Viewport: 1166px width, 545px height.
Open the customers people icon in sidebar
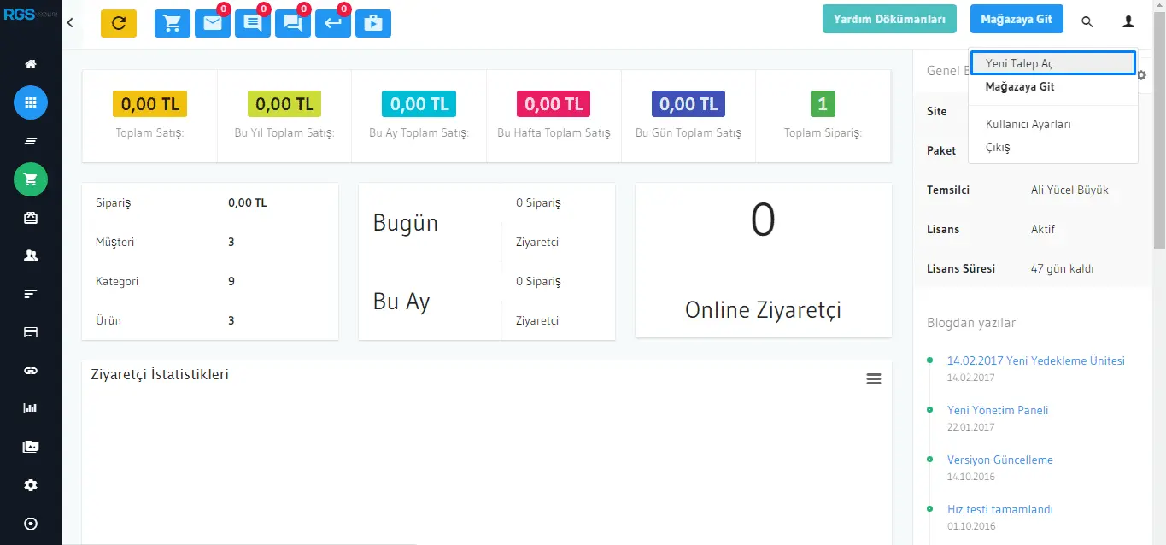(x=31, y=255)
